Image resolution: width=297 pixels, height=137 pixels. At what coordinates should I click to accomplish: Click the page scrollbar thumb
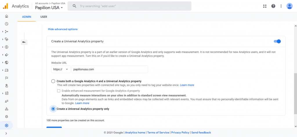point(295,94)
